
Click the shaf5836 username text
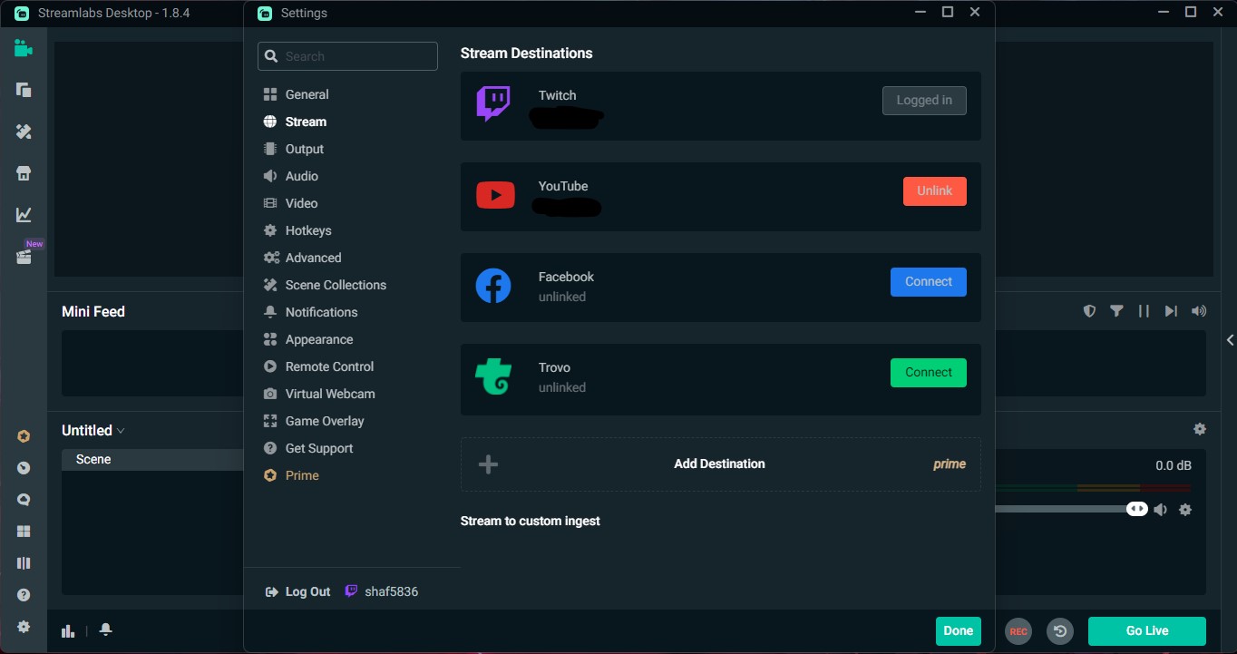pyautogui.click(x=392, y=591)
